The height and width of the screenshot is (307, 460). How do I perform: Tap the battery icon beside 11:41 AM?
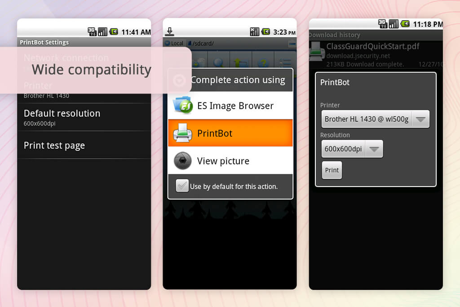click(x=114, y=31)
